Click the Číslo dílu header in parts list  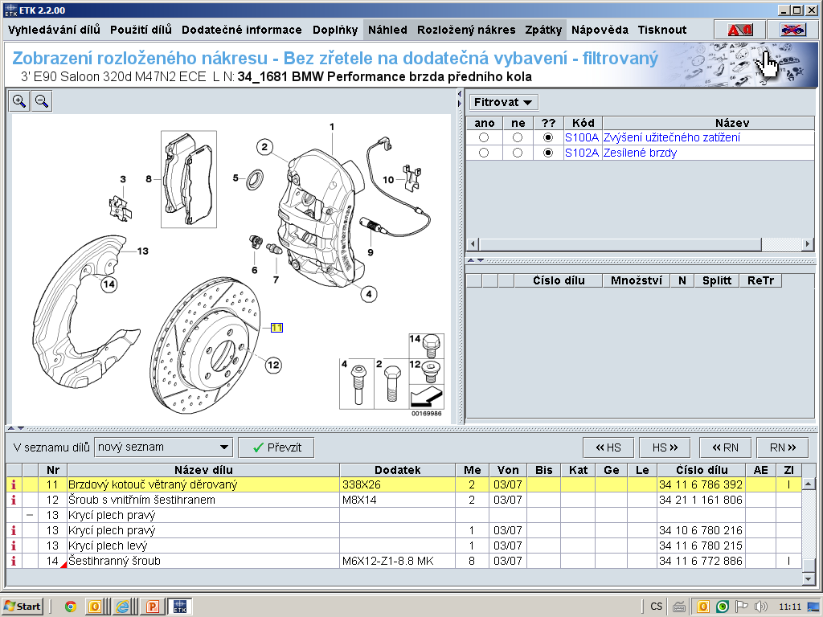coord(701,470)
